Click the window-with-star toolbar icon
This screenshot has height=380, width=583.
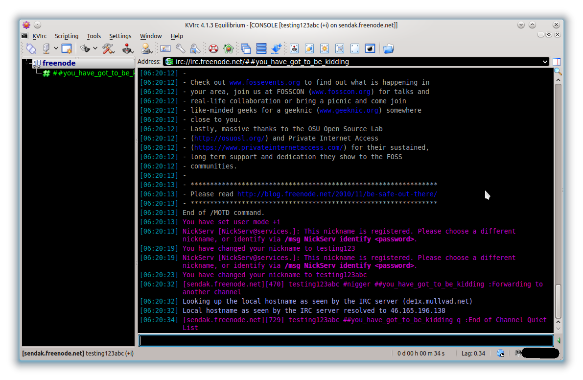[67, 48]
